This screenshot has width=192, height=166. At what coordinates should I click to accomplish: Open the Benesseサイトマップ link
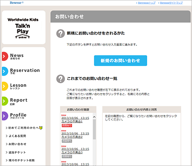[171, 3]
